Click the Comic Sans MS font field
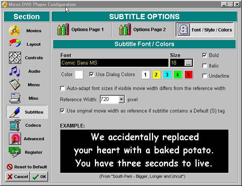This screenshot has height=186, width=242. (114, 63)
